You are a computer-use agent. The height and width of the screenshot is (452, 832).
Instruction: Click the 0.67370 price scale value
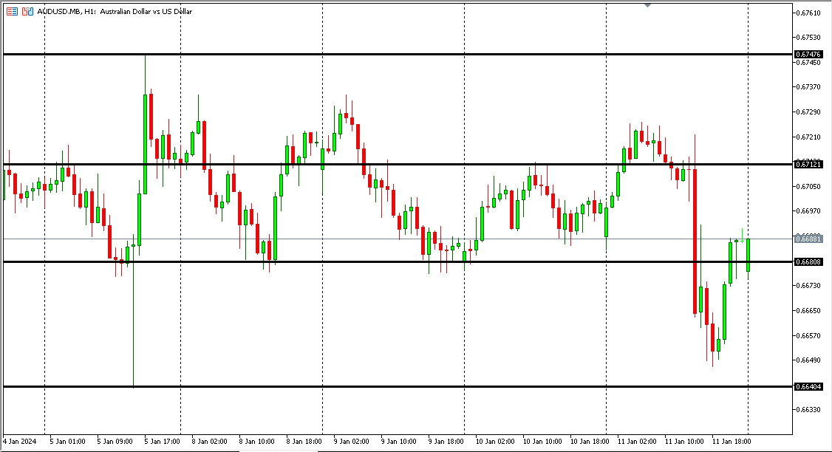coord(808,87)
